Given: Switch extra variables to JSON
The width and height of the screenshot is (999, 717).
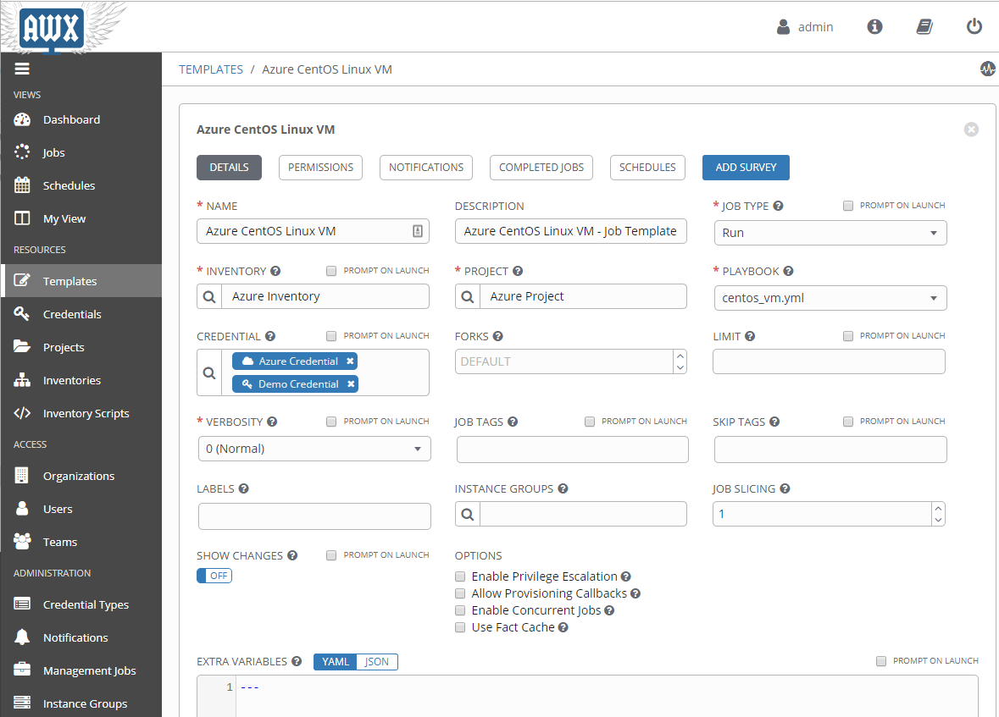Looking at the screenshot, I should (376, 662).
